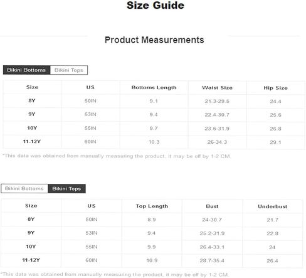Click the lower active Bikini Tops tab
Screen dimensions: 306x278
pos(66,189)
